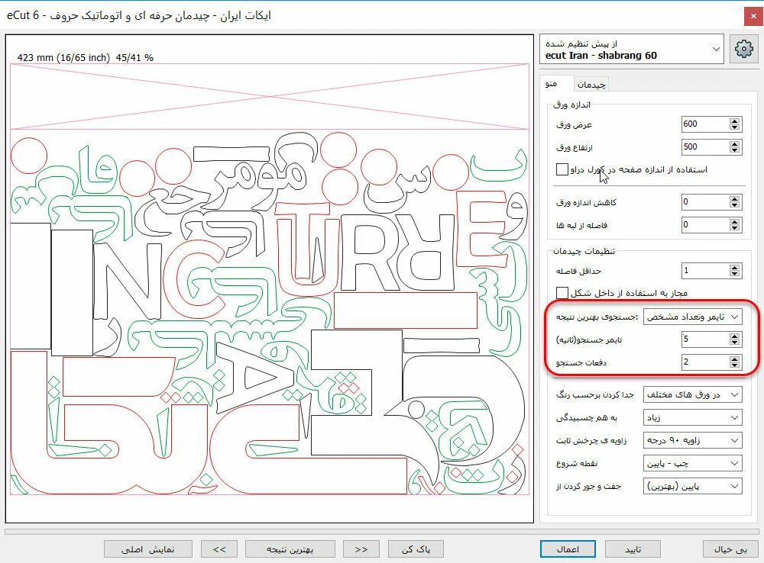Open the زاویه ی چرخش ثابت dropdown
This screenshot has width=764, height=563.
[692, 440]
